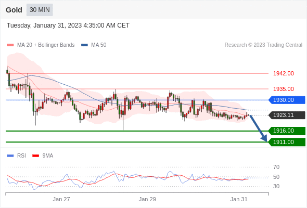Click the Research © 2023 Trading Central credit
The width and height of the screenshot is (307, 208).
263,45
